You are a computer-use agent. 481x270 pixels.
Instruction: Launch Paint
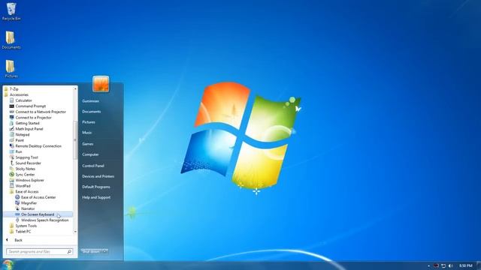coord(17,140)
